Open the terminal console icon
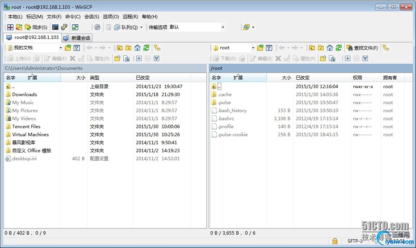The image size is (416, 248). (x=55, y=27)
